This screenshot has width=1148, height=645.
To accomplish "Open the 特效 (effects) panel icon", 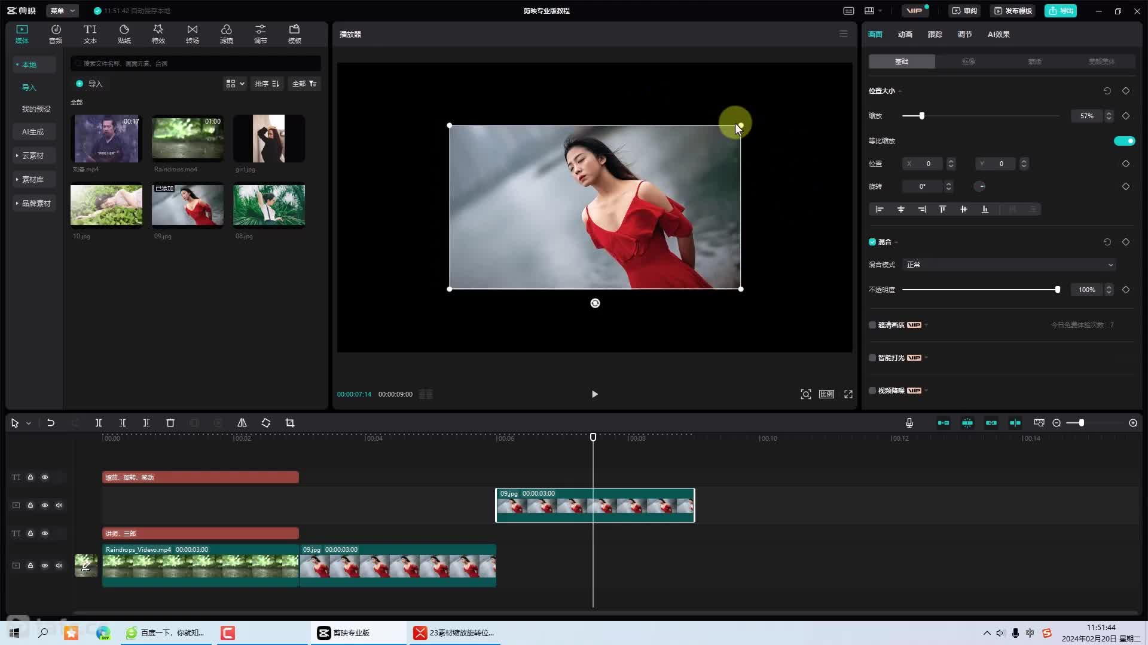I will coord(158,34).
